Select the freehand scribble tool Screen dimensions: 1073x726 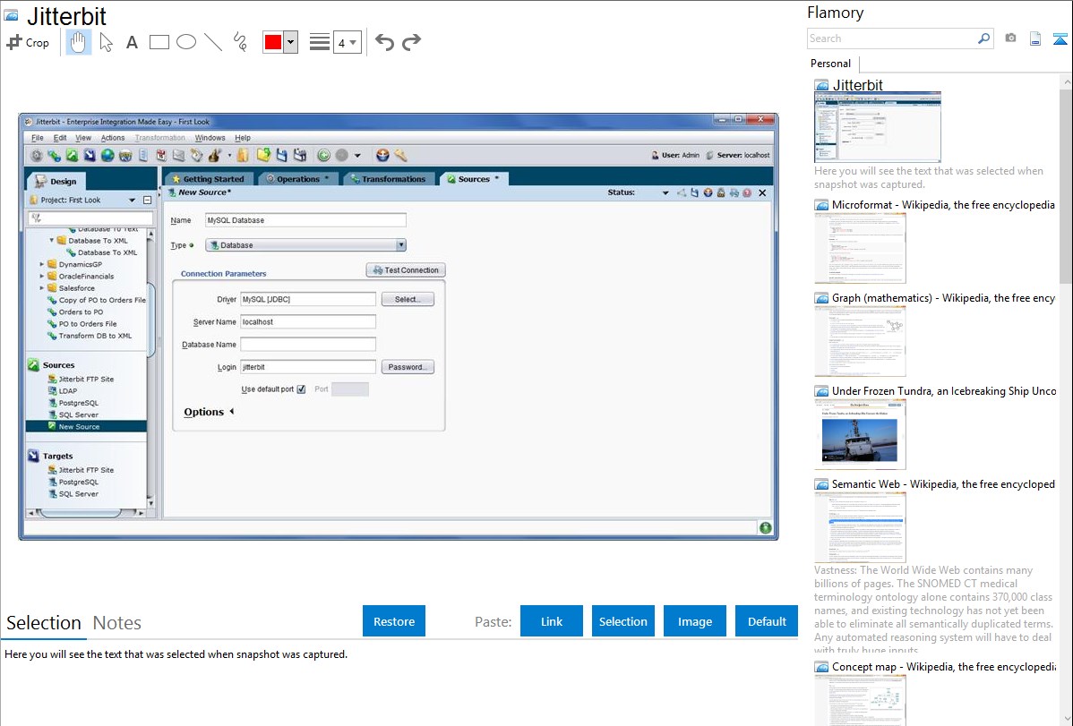239,42
